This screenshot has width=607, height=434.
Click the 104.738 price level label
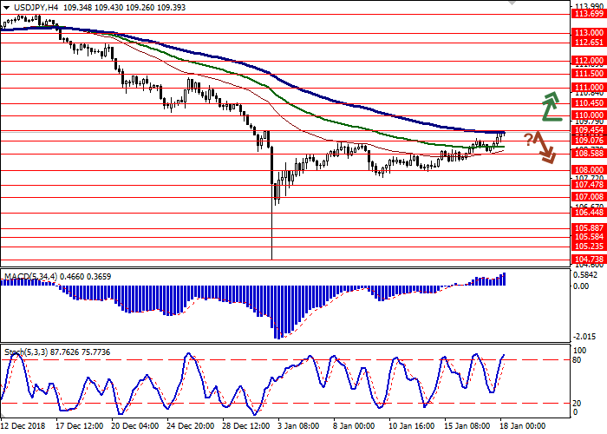(x=587, y=259)
